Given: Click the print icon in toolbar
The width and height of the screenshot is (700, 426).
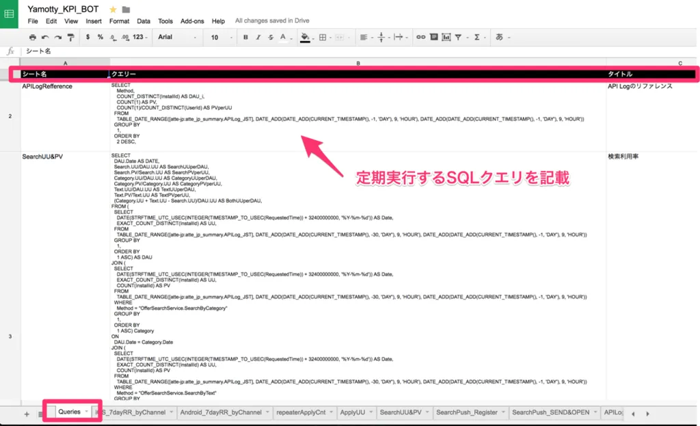Looking at the screenshot, I should click(33, 37).
